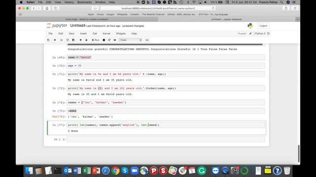316x177 pixels.
Task: Rename the notebook title Untitled4
Action: (78, 26)
